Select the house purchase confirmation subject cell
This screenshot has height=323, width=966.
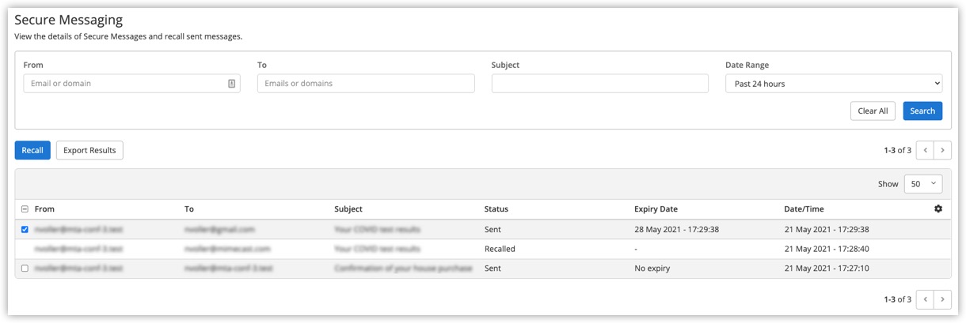pyautogui.click(x=403, y=269)
